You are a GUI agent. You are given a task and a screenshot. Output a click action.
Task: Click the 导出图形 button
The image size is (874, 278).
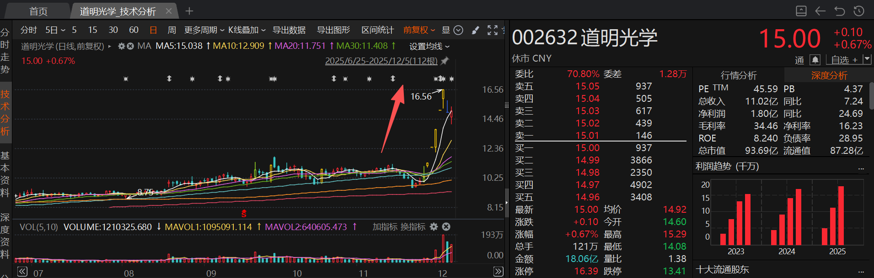(333, 30)
